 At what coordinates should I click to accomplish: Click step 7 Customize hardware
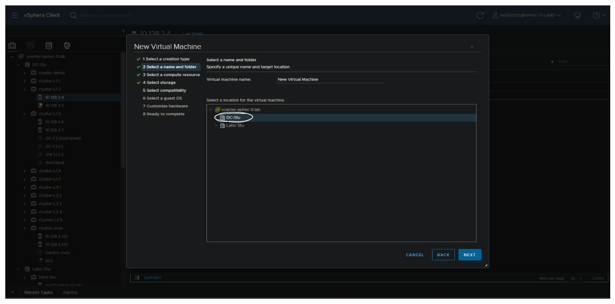point(165,106)
